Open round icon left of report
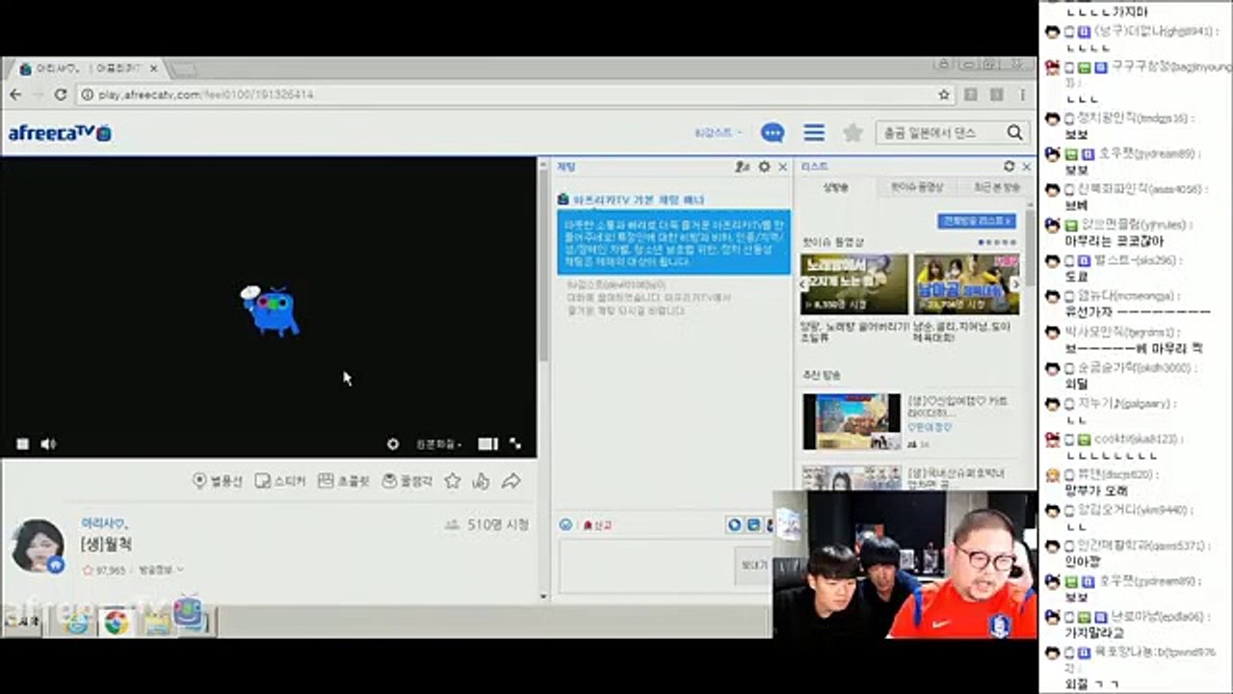1233x694 pixels. (565, 525)
